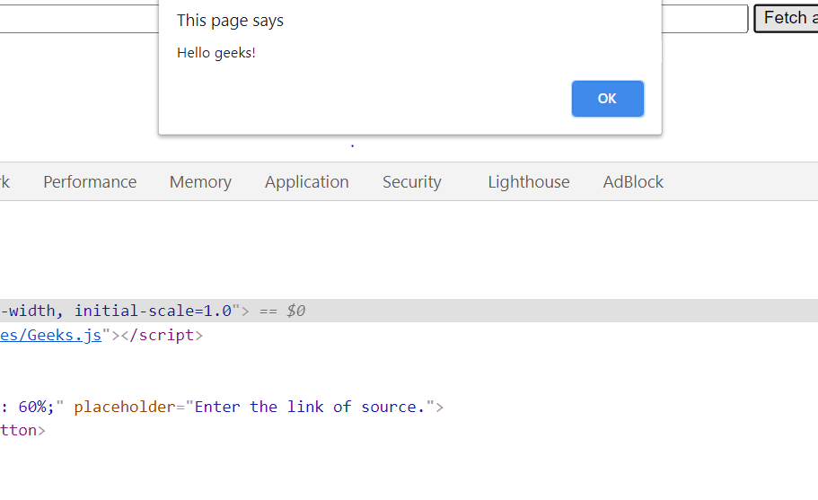818x500 pixels.
Task: Go to the Security tab
Action: [x=411, y=182]
